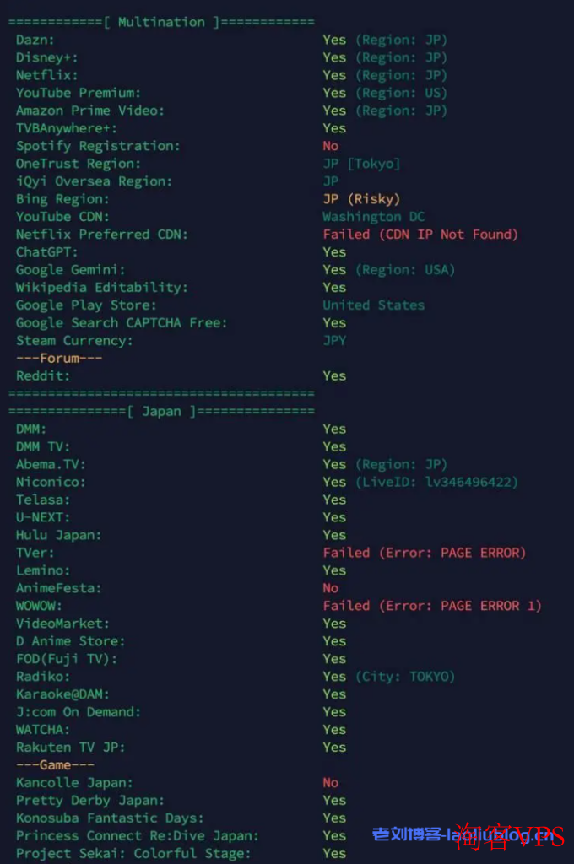Select the Radiko City TOKYO value
This screenshot has height=864, width=574.
pos(404,677)
